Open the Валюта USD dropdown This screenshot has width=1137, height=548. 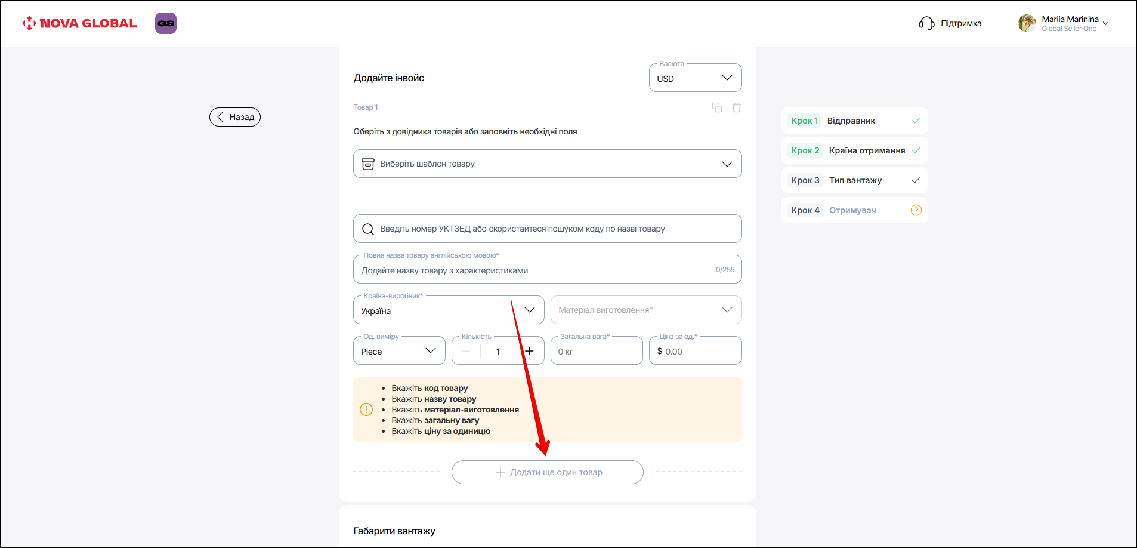695,78
